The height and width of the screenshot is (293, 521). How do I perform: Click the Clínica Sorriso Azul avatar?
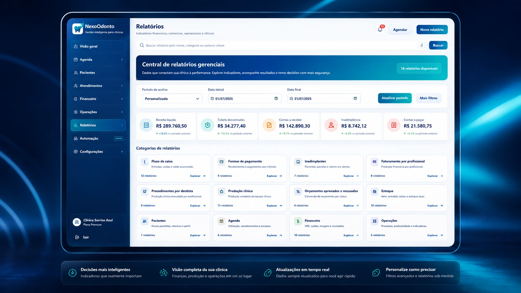[x=77, y=222]
